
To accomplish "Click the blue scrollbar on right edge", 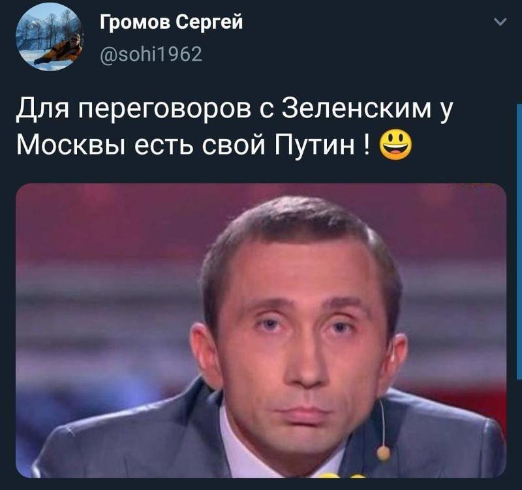I will click(x=519, y=241).
